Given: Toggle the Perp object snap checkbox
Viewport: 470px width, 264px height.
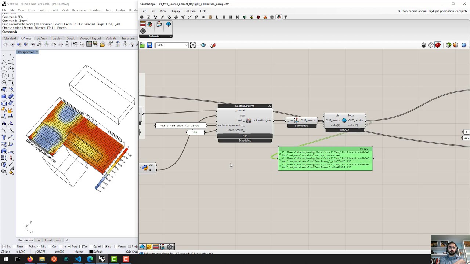Looking at the screenshot, I should click(70, 246).
